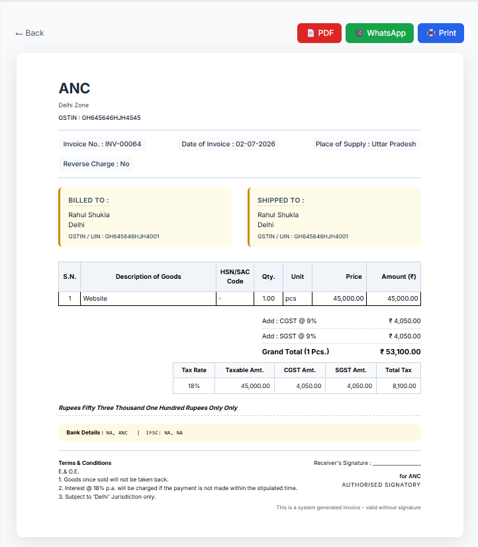Click the printer icon

[x=431, y=33]
